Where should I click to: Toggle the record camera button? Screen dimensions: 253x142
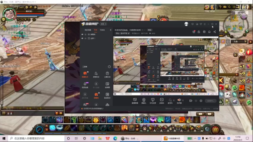[x=191, y=101]
